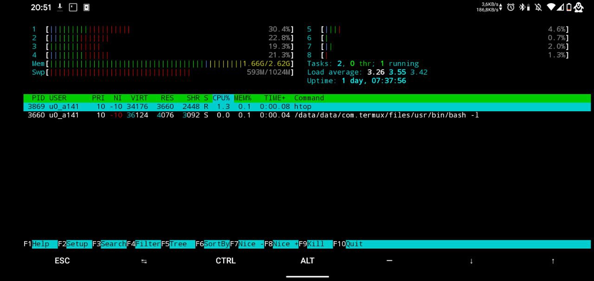This screenshot has height=281, width=594.
Task: Click CPU 3 meter showing 19.3%
Action: click(163, 46)
